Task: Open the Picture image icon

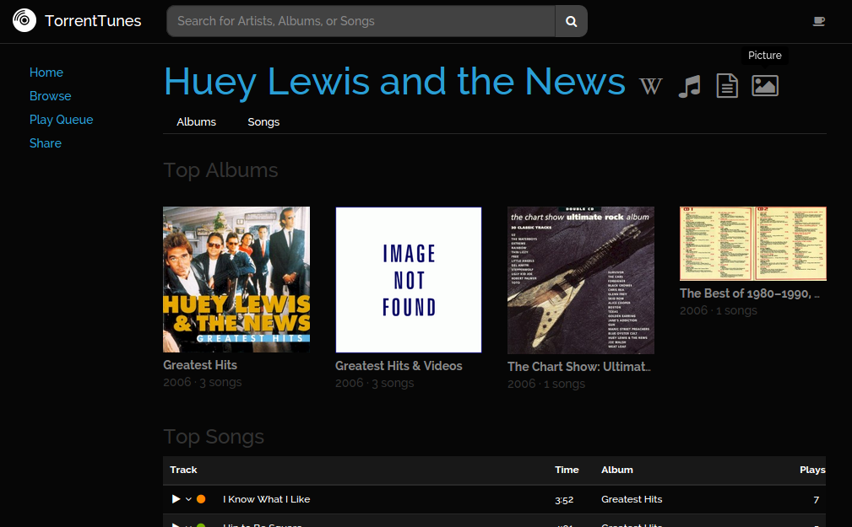Action: (765, 86)
